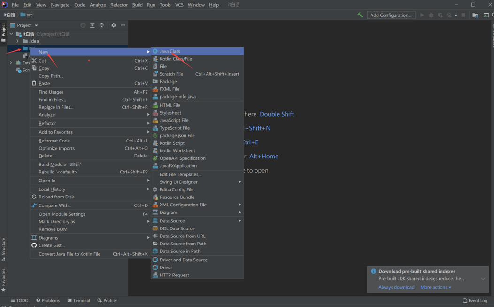Expand the Diagram submenu in New list
This screenshot has width=494, height=307.
click(x=198, y=212)
